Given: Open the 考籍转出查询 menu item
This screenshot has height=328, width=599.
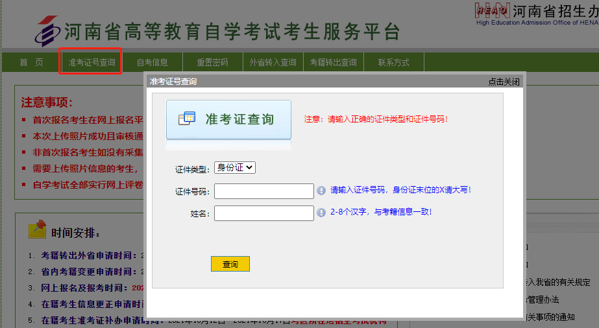Looking at the screenshot, I should pos(333,62).
